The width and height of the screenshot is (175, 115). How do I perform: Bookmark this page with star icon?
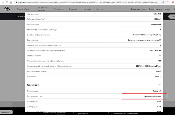click(167, 2)
